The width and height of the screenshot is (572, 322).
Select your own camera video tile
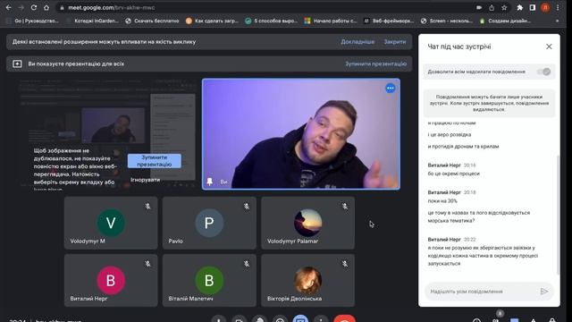click(301, 134)
